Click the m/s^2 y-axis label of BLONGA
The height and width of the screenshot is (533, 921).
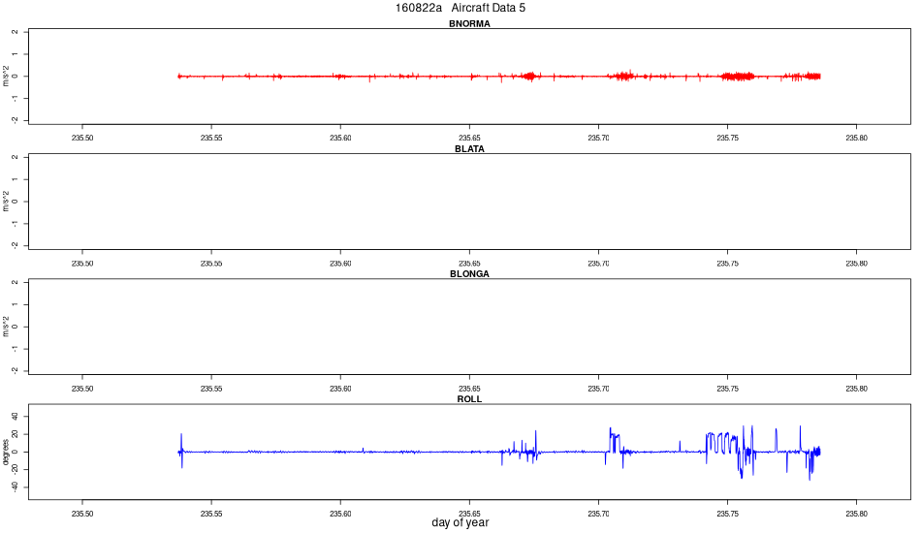6,327
